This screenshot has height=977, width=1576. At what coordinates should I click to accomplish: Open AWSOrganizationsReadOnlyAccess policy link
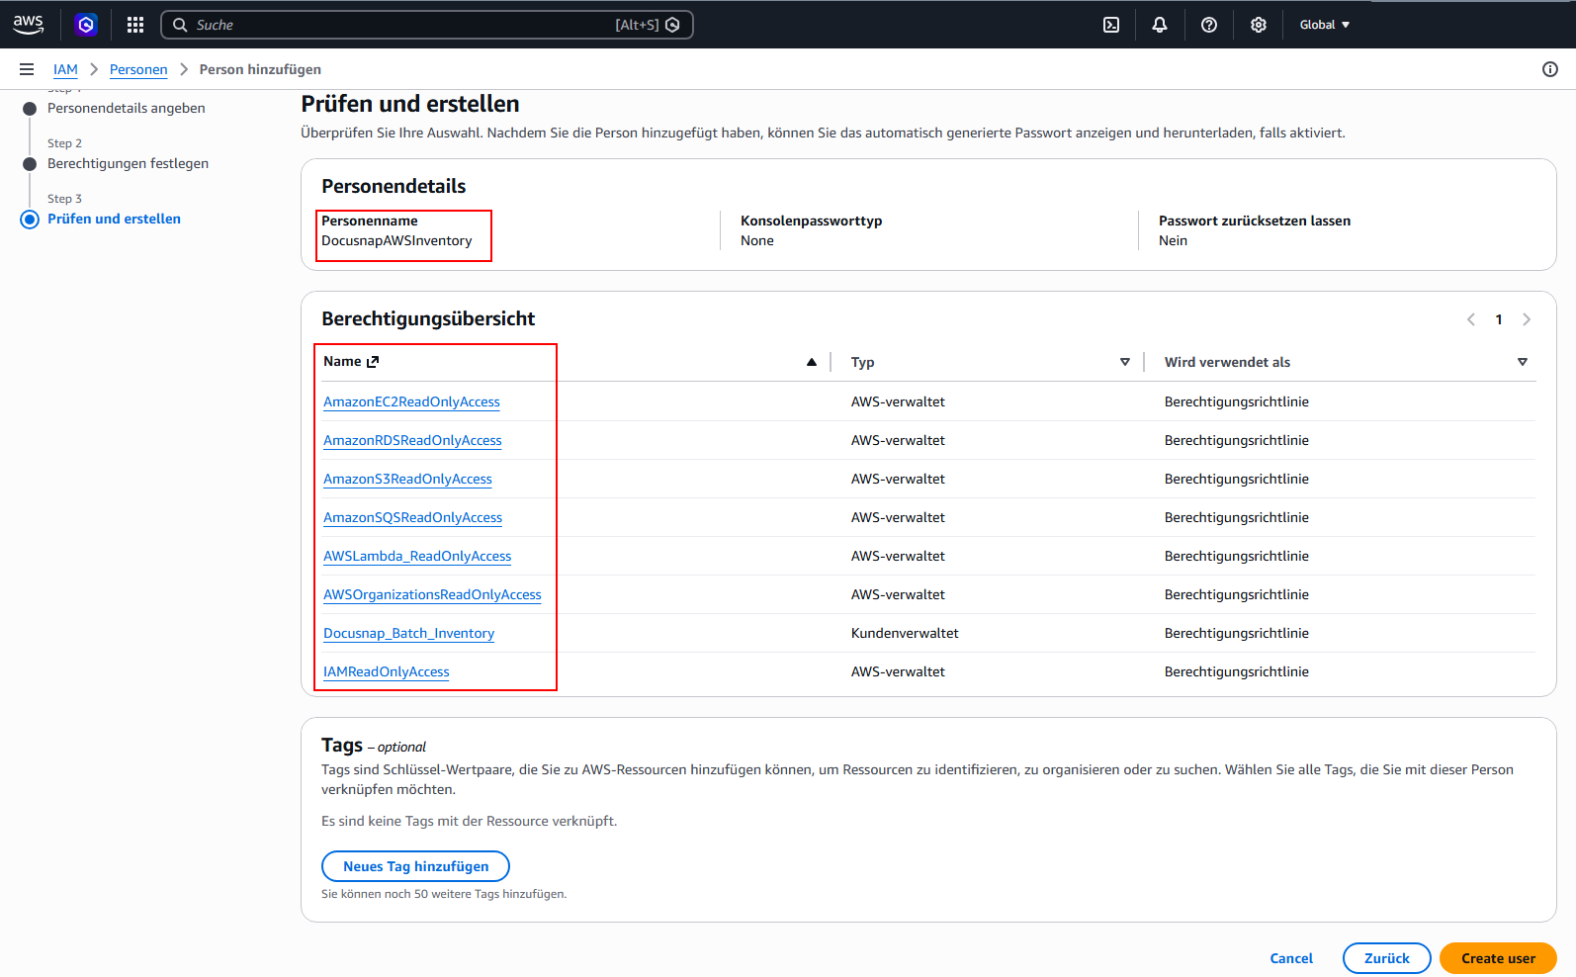point(432,594)
